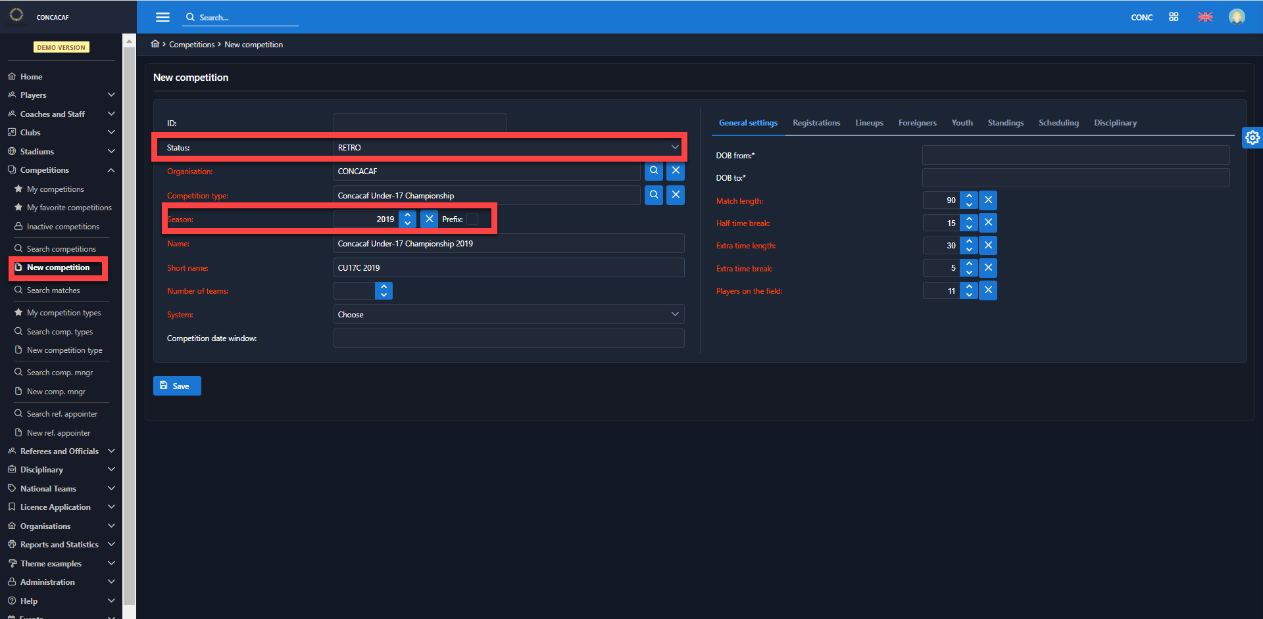
Task: Open the user avatar profile
Action: click(x=1237, y=17)
